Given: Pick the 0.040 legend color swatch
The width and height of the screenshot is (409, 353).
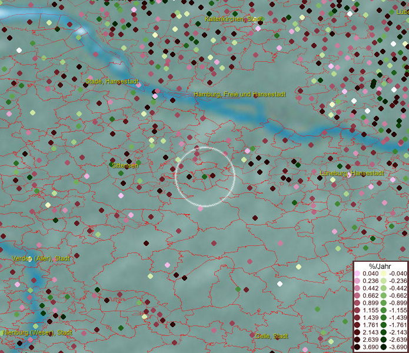Looking at the screenshot, I should pos(357,274).
